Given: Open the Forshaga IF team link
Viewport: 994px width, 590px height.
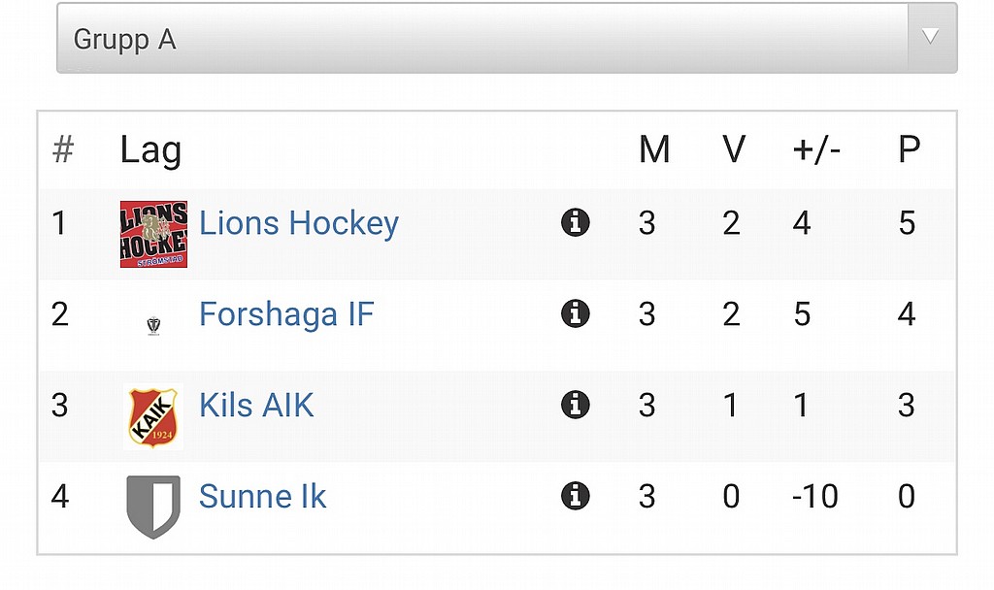Looking at the screenshot, I should click(286, 313).
